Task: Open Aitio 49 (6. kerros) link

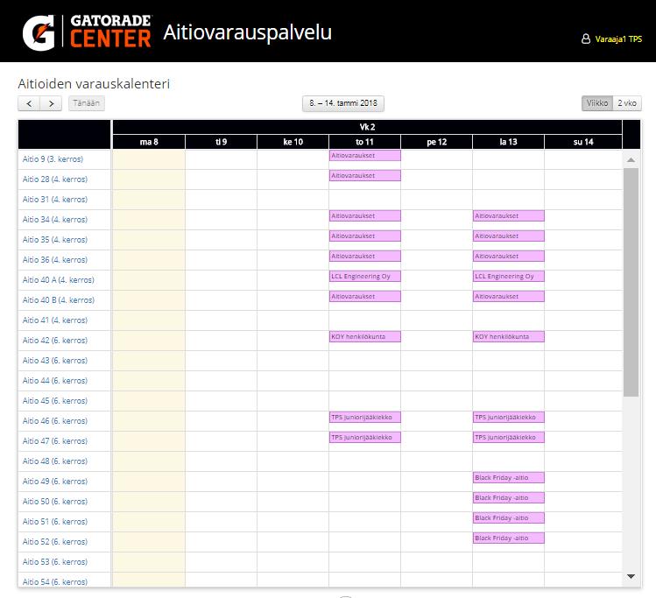Action: click(55, 481)
